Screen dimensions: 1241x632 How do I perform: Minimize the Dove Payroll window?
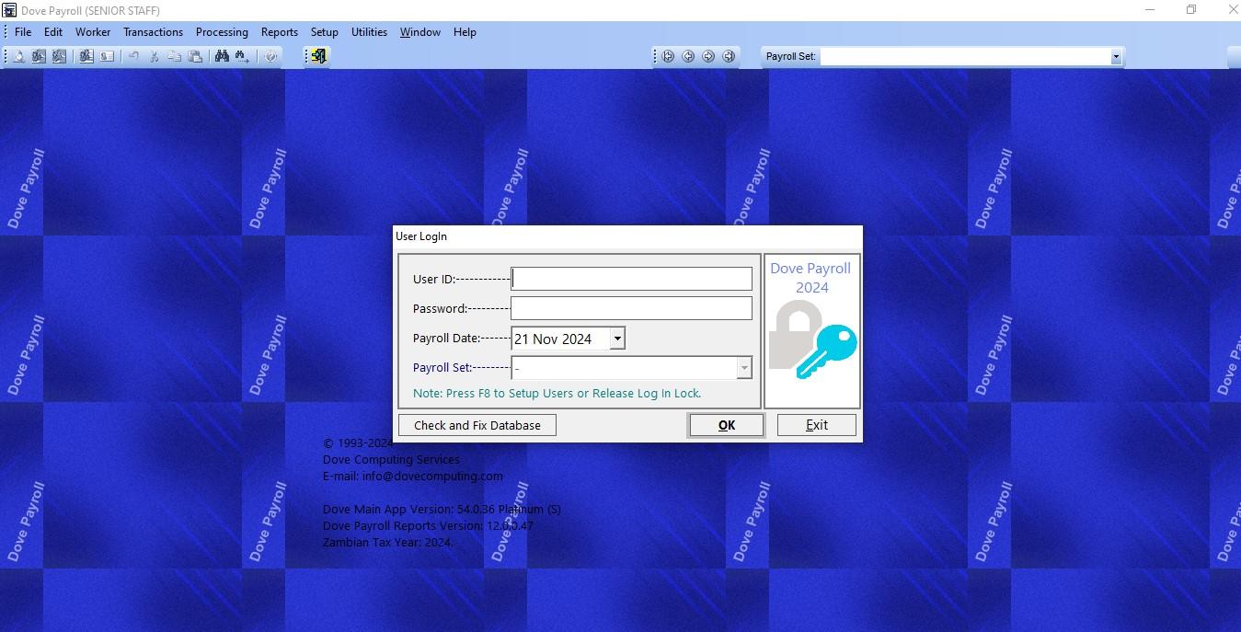(1150, 10)
